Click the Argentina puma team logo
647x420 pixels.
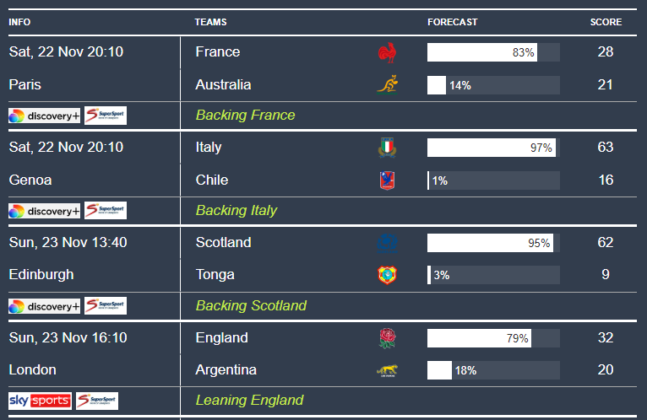click(387, 370)
